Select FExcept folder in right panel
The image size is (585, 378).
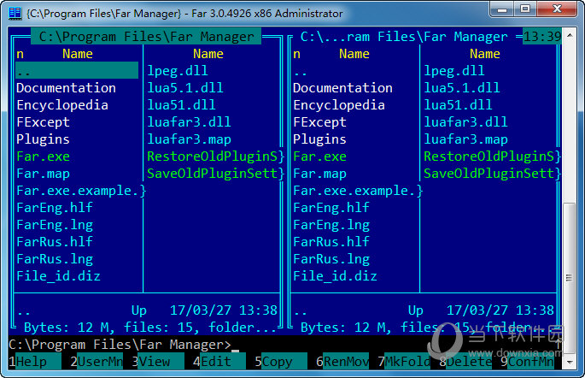tap(319, 122)
